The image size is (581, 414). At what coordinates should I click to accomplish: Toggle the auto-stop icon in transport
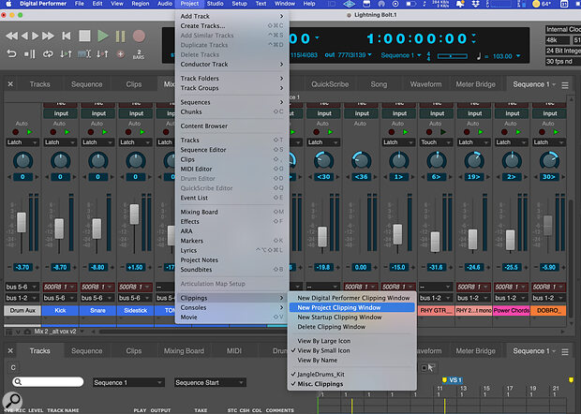[x=30, y=54]
